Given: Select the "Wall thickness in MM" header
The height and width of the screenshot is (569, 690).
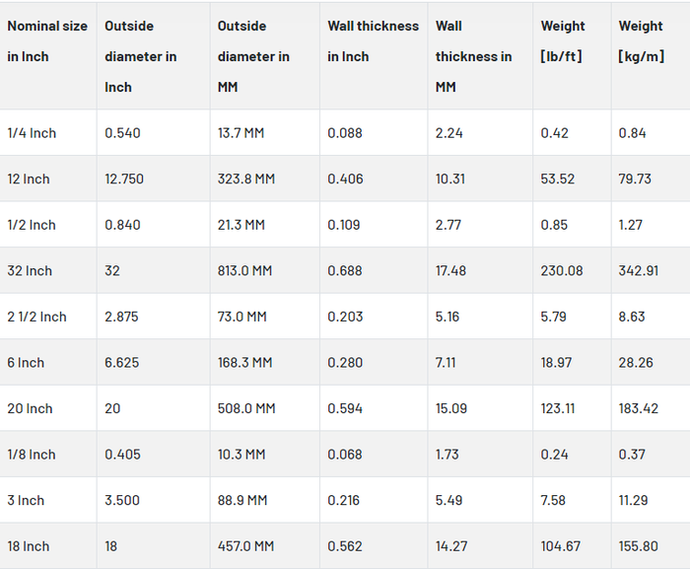Looking at the screenshot, I should (x=473, y=56).
